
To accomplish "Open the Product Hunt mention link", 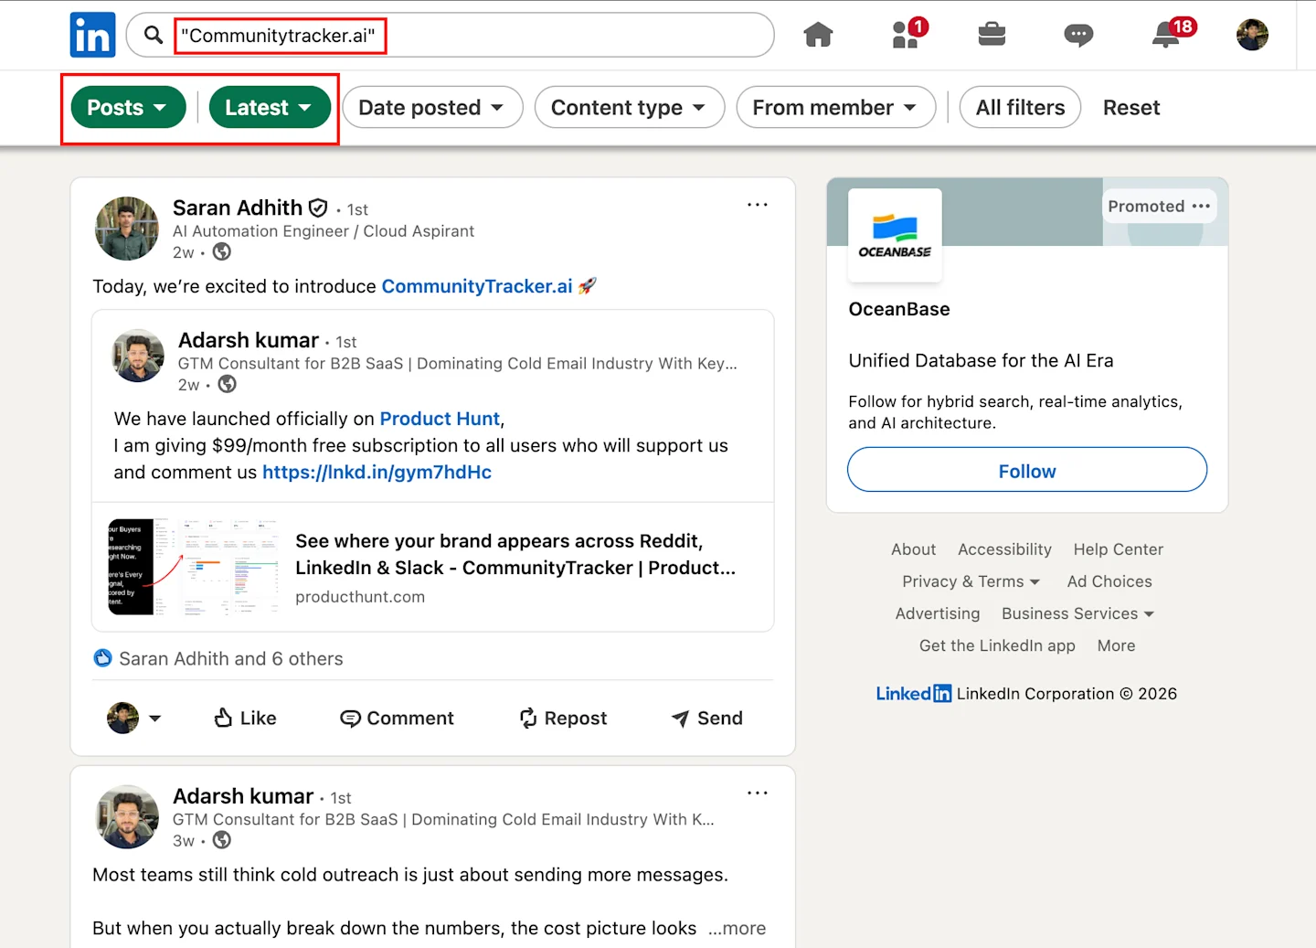I will tap(440, 419).
